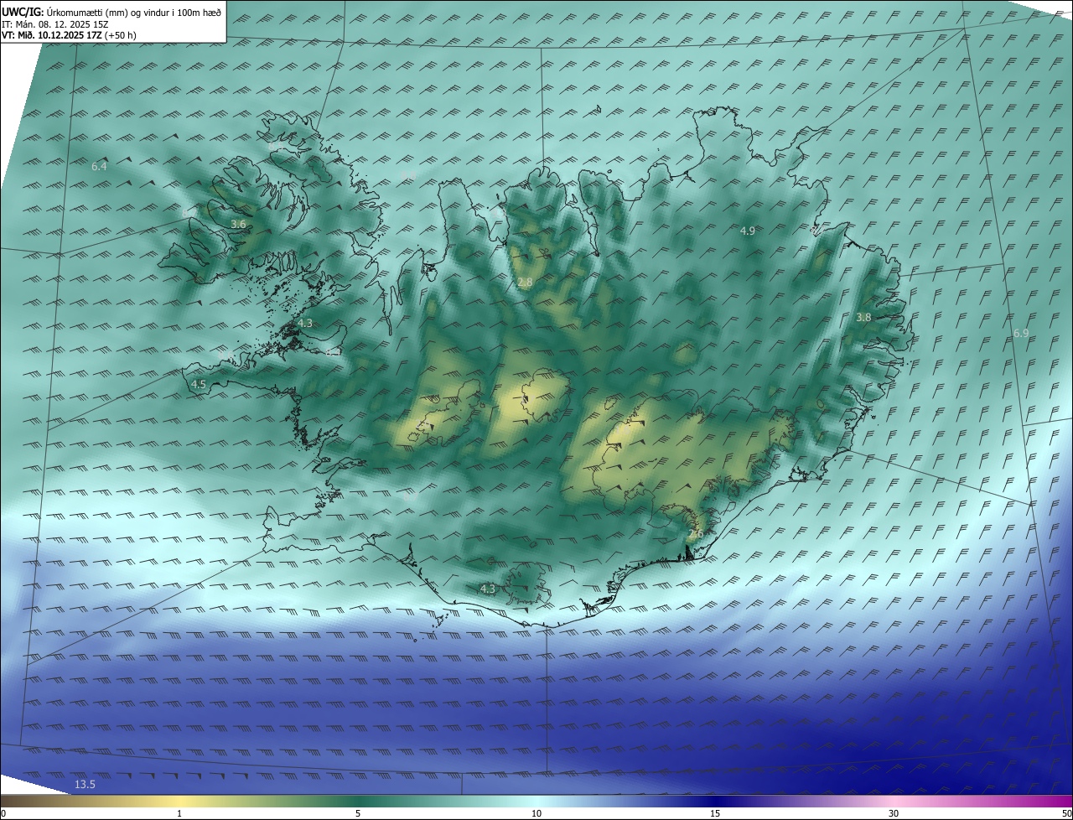Click the '5' tick on the color scale
The image size is (1073, 820).
[358, 813]
